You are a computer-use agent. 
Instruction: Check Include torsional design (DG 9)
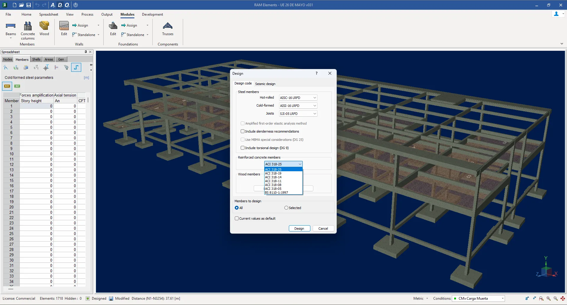pos(242,148)
